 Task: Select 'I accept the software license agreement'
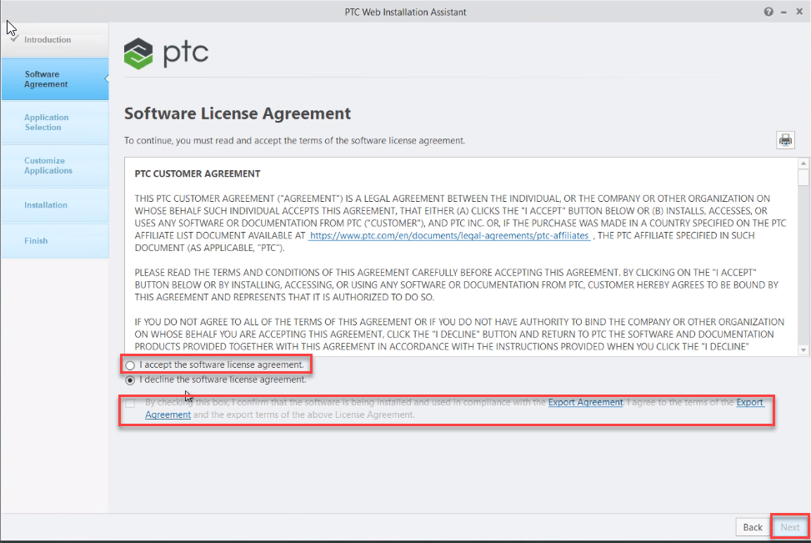click(130, 365)
